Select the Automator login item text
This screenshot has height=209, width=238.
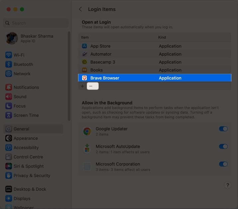tap(101, 54)
